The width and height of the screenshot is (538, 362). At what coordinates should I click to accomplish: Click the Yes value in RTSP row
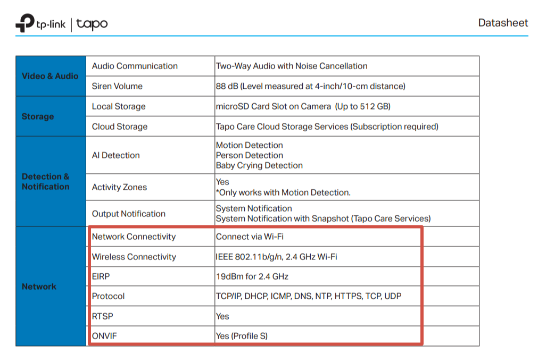222,316
